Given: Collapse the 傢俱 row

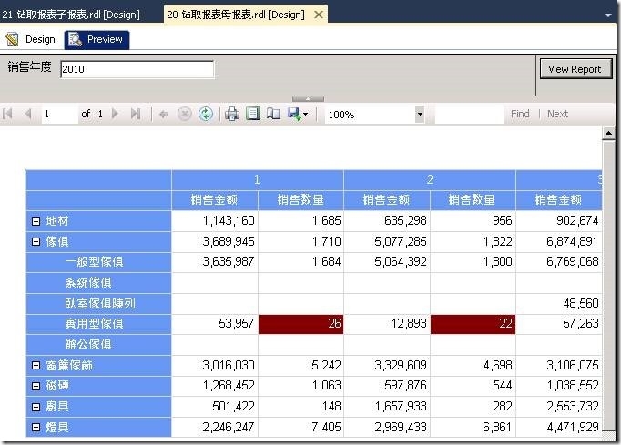Looking at the screenshot, I should [x=36, y=241].
